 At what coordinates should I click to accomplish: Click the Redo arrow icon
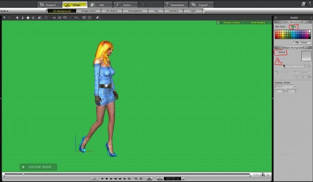(9, 18)
